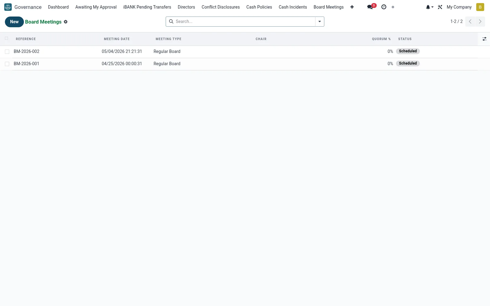Tick the select-all checkbox in header
The image size is (490, 306).
pyautogui.click(x=6, y=38)
